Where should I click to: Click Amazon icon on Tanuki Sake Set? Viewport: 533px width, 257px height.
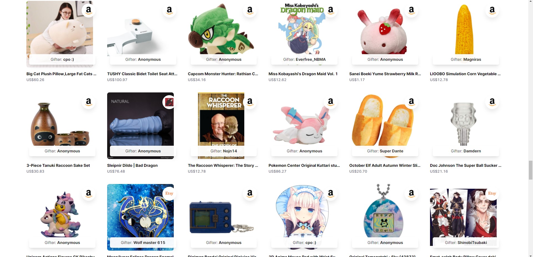pyautogui.click(x=89, y=102)
